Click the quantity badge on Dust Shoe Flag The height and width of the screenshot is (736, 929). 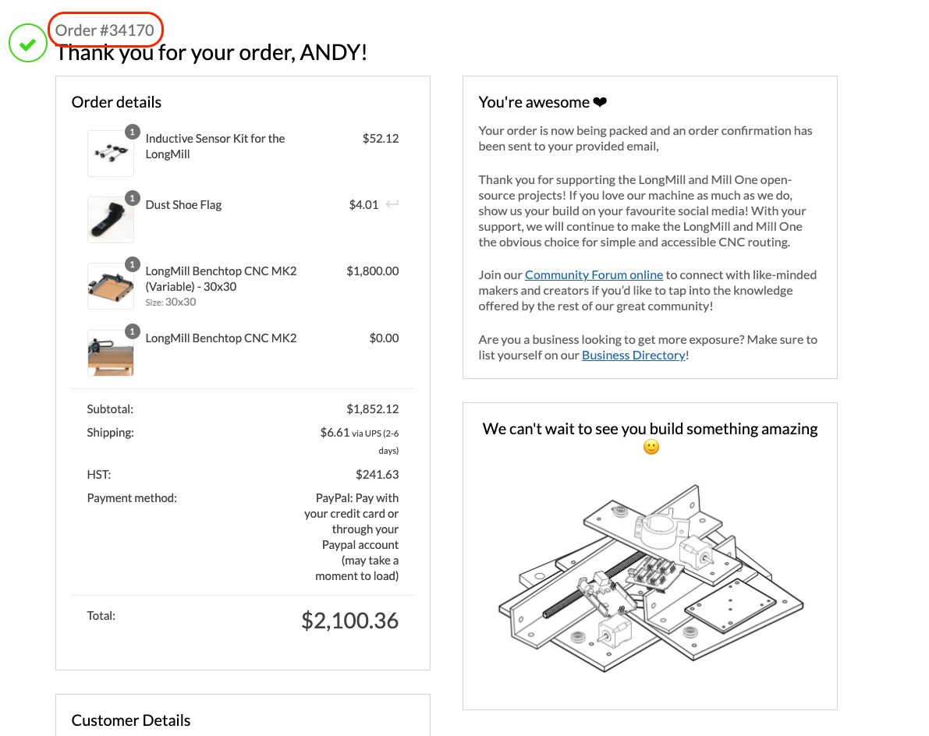coord(132,198)
